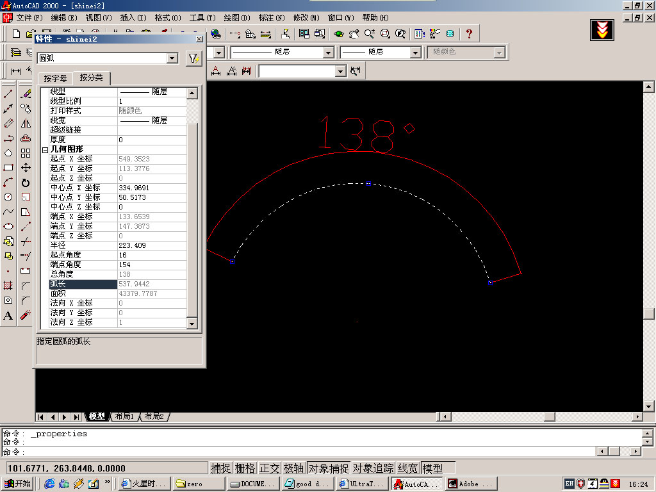The image size is (656, 492).
Task: Toggle 正交 ortho mode in status bar
Action: click(269, 468)
